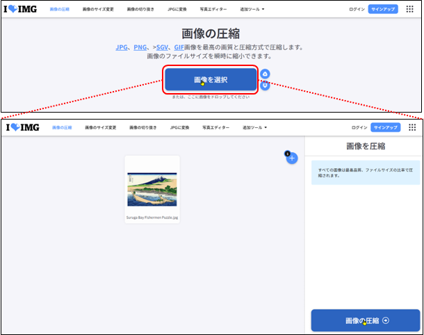
Task: Open the apps grid icon in top header
Action: point(411,10)
